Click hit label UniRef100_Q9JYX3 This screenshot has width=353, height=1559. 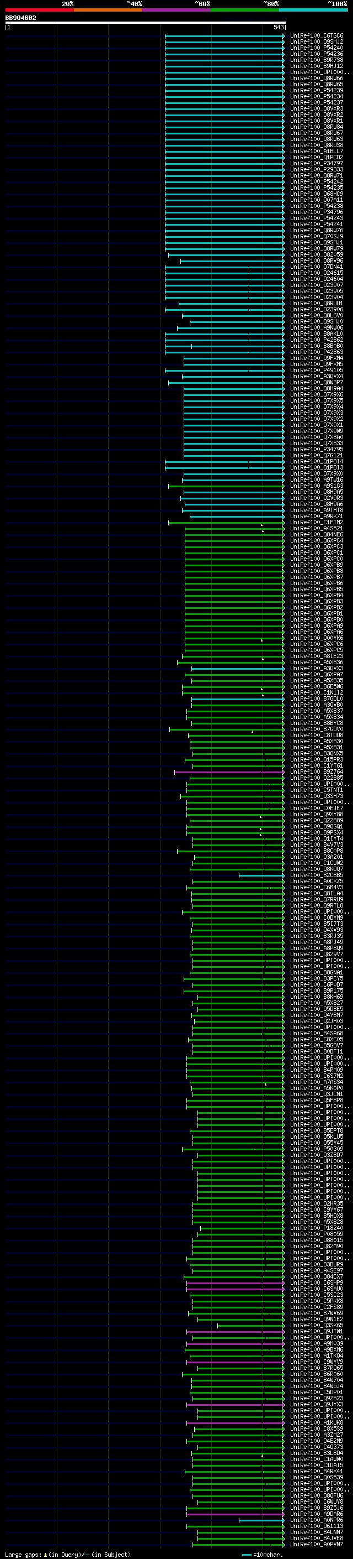(x=317, y=1405)
